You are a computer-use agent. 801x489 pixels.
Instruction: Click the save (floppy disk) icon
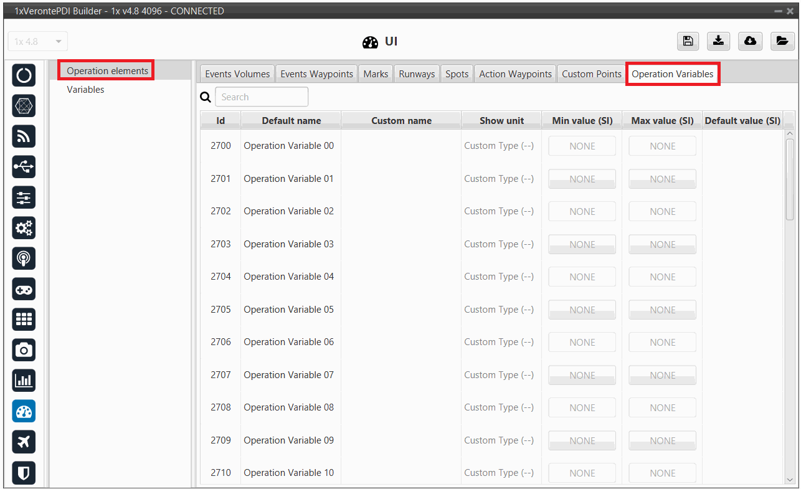pos(688,41)
